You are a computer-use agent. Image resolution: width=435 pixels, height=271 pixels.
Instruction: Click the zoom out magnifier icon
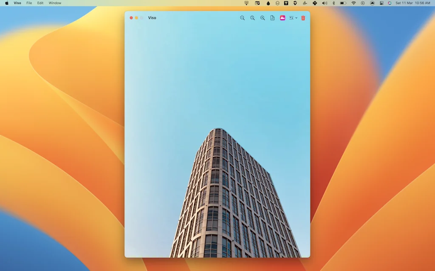(x=243, y=18)
